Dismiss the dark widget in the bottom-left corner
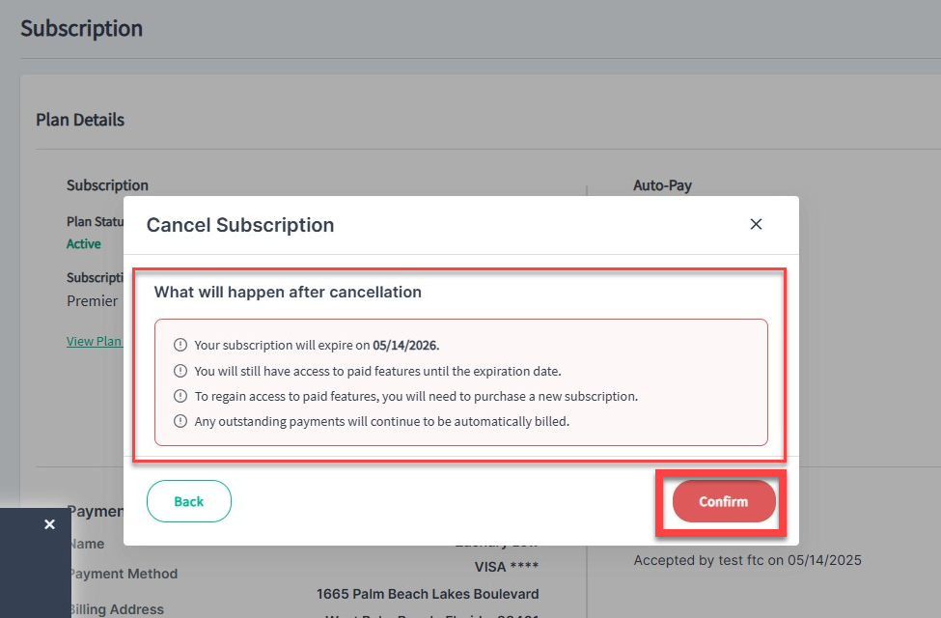Image resolution: width=941 pixels, height=618 pixels. pyautogui.click(x=49, y=524)
